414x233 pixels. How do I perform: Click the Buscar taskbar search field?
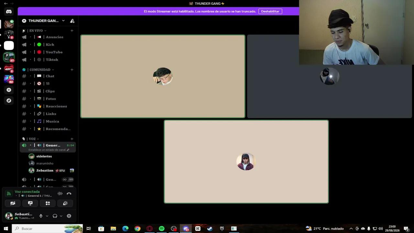click(x=47, y=228)
